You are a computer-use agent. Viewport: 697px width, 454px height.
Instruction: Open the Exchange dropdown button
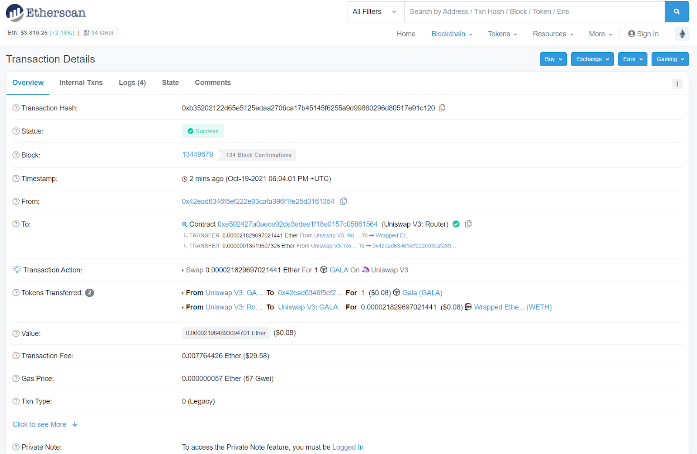(592, 59)
